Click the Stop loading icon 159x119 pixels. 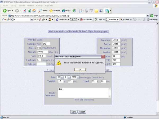[24, 11]
